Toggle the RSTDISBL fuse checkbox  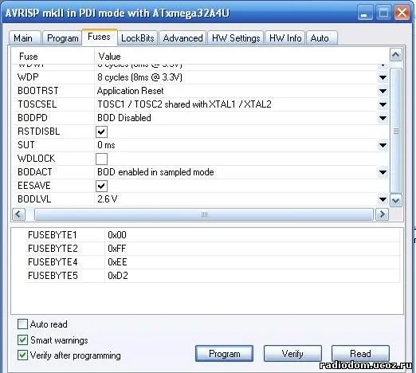pos(101,132)
